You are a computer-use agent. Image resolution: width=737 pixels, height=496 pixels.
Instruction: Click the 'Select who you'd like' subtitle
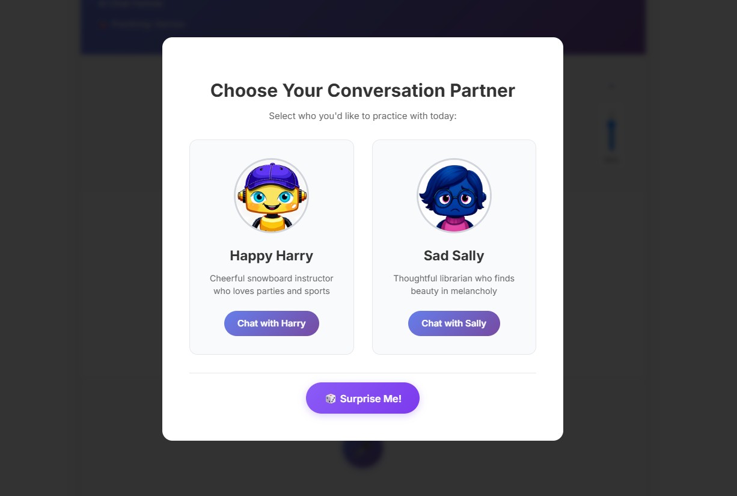click(x=362, y=115)
